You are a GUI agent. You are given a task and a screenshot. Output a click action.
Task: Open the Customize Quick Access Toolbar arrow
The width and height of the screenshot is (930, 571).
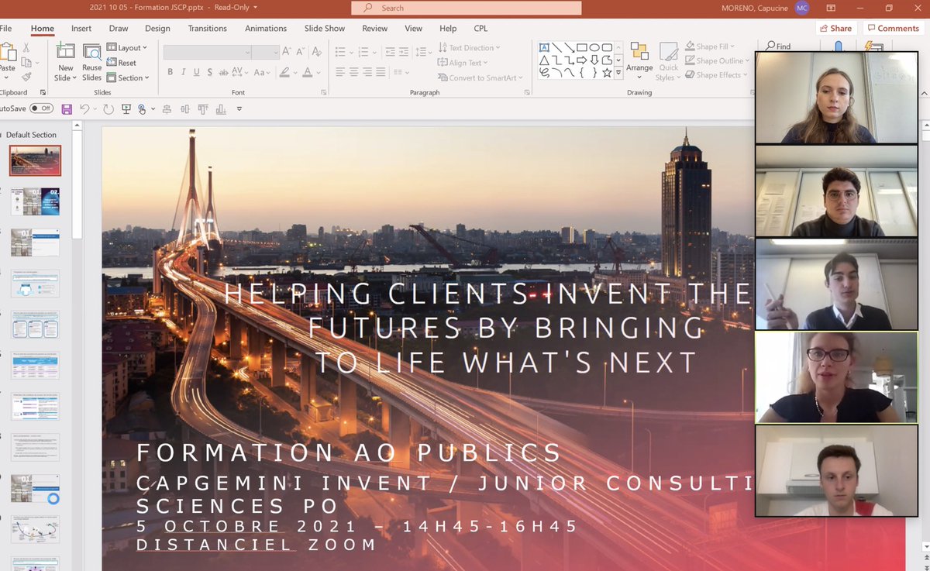(x=239, y=109)
